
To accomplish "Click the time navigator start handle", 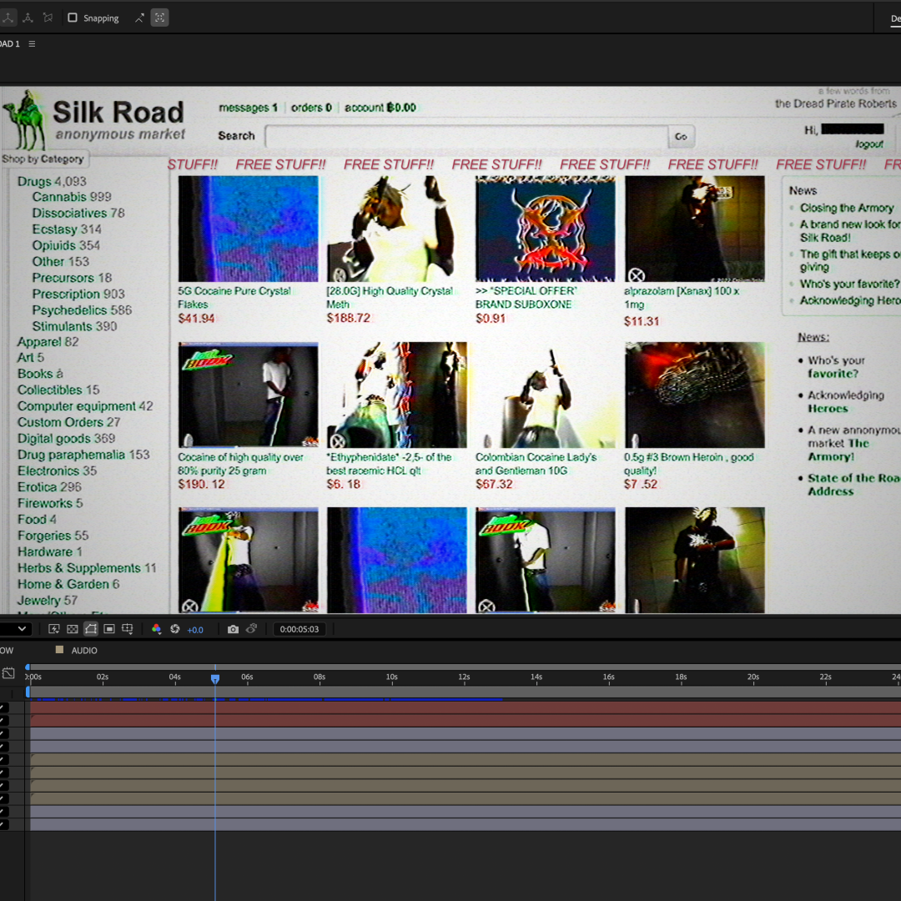I will click(28, 667).
